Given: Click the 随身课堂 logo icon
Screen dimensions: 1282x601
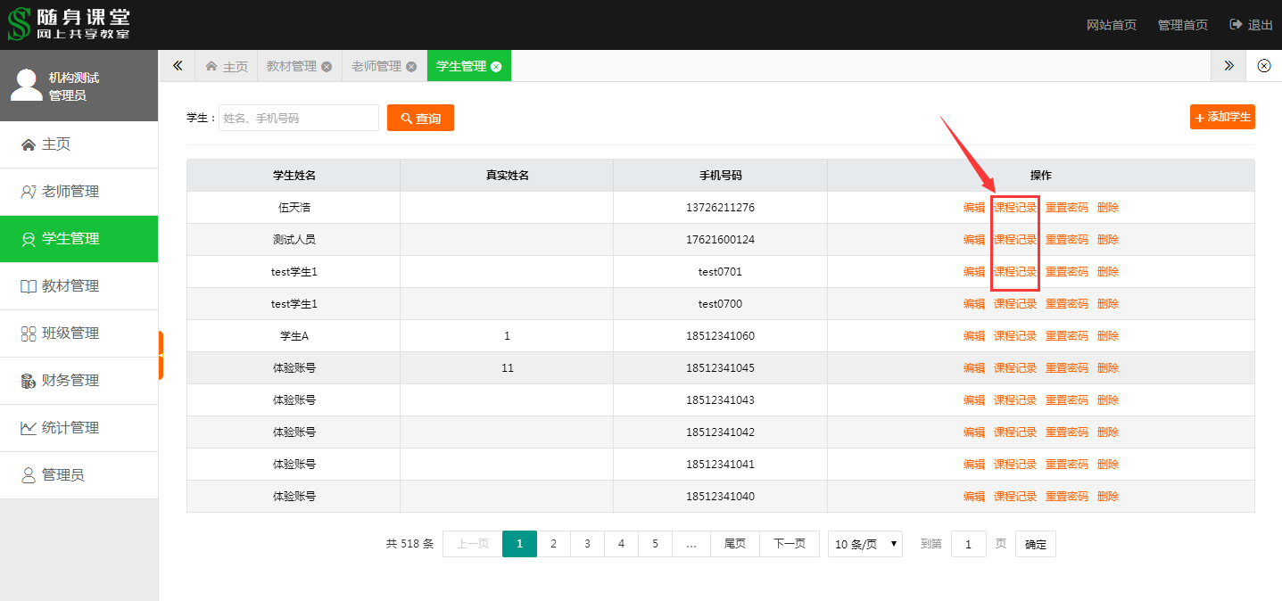Looking at the screenshot, I should (19, 24).
